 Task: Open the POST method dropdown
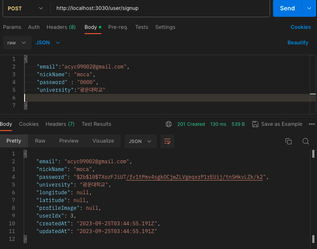click(25, 9)
